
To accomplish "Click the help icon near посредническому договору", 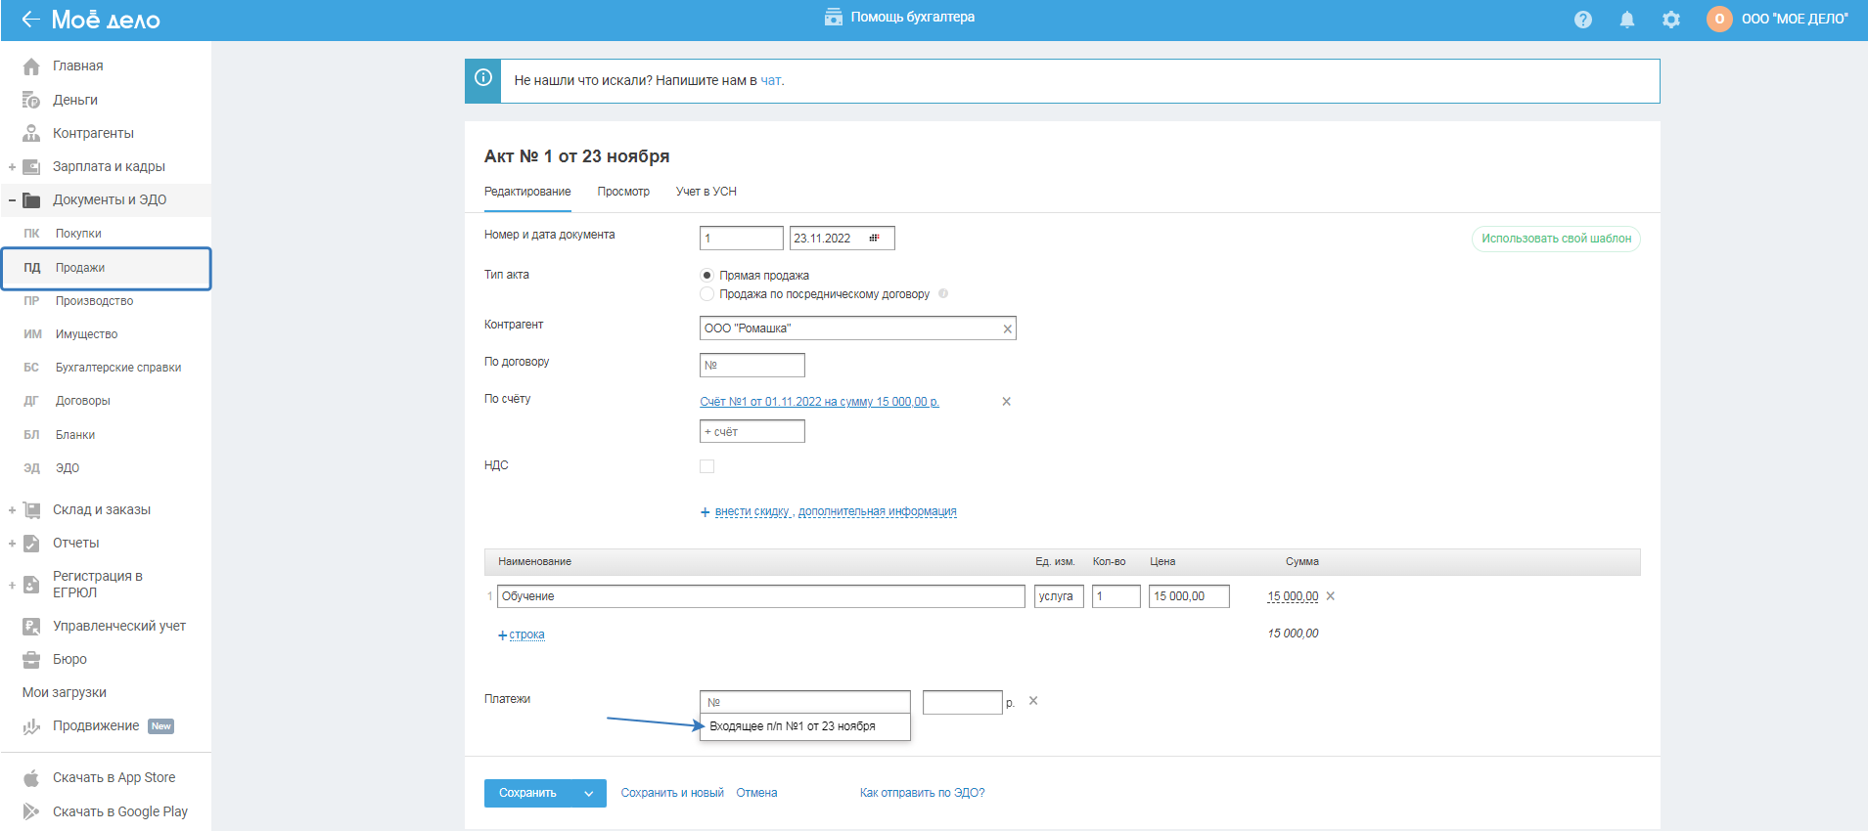I will tap(943, 293).
